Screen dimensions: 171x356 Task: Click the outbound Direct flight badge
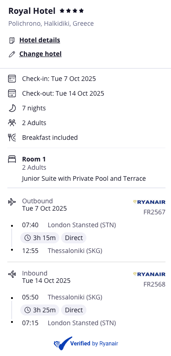tap(74, 238)
